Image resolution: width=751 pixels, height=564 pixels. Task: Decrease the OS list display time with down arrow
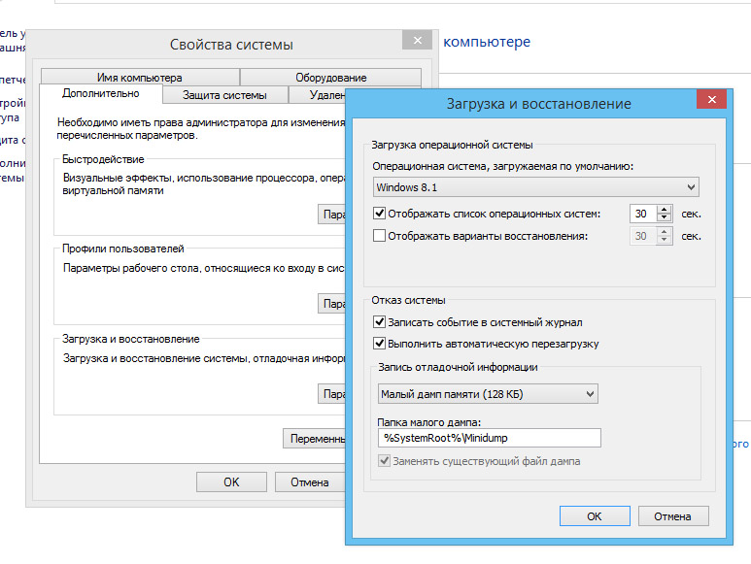tap(665, 218)
